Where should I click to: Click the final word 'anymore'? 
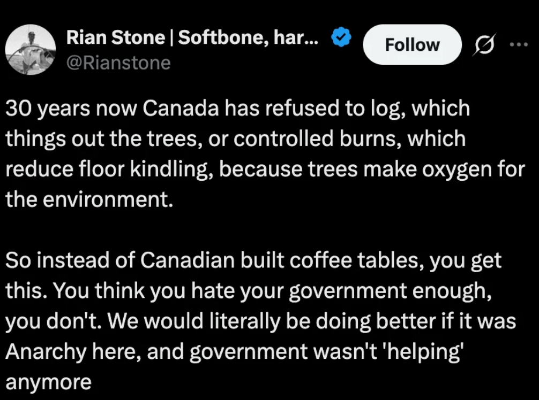[48, 382]
